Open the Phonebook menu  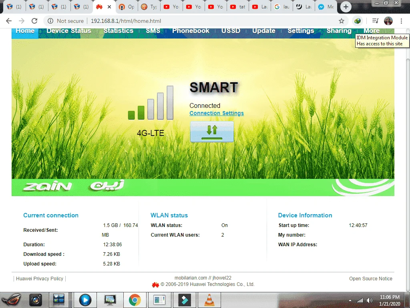coord(191,31)
